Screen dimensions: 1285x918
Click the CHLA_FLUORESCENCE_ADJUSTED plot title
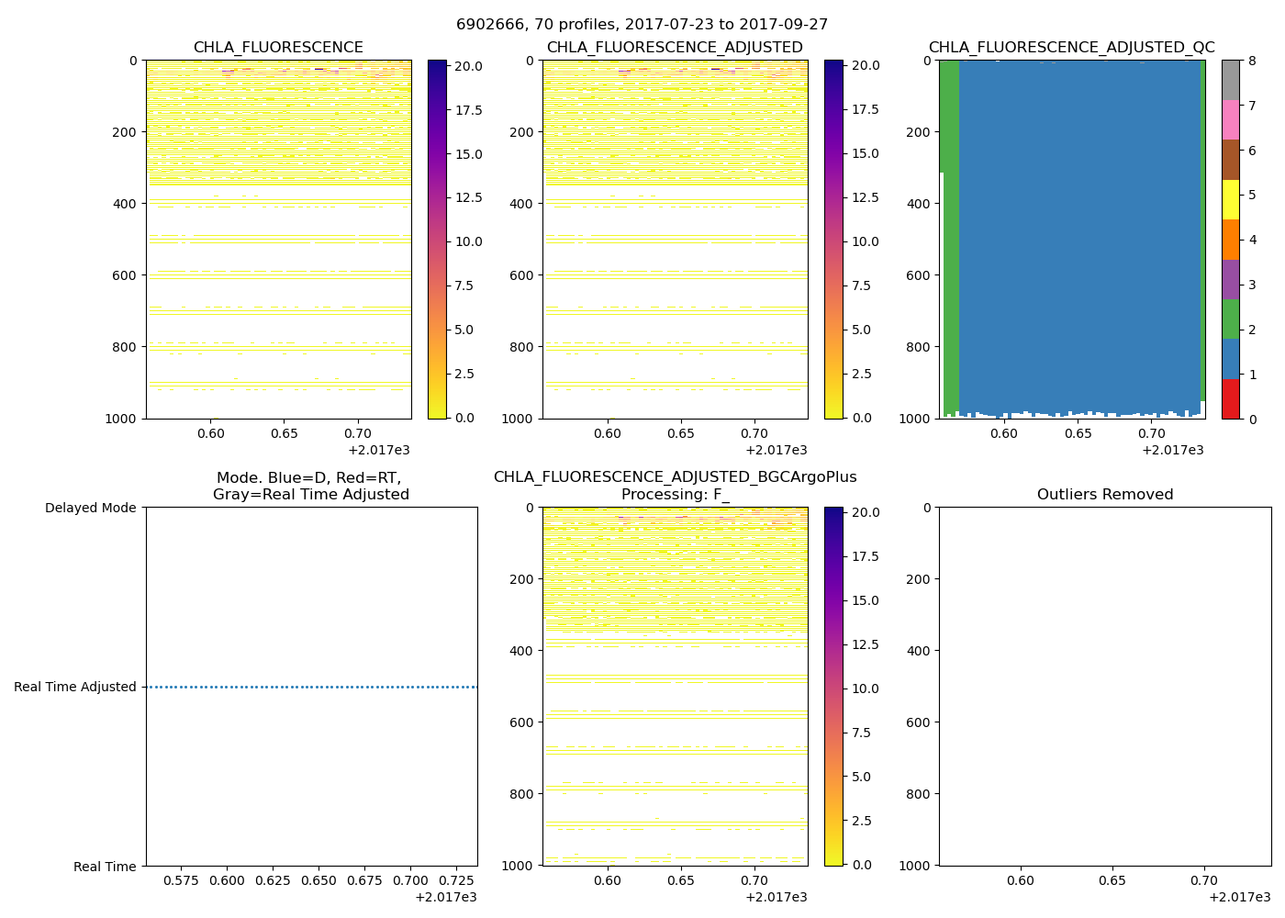click(675, 48)
